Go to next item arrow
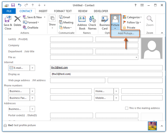Viewport: 167px width, 133px height. coord(39,5)
